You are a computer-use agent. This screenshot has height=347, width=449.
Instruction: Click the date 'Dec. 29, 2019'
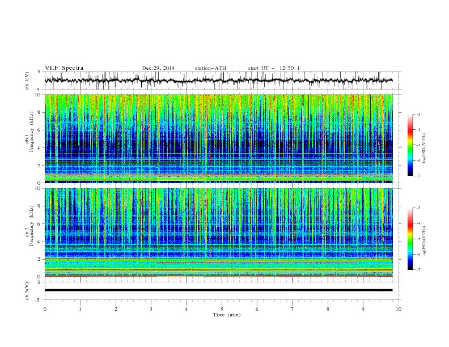[x=158, y=68]
